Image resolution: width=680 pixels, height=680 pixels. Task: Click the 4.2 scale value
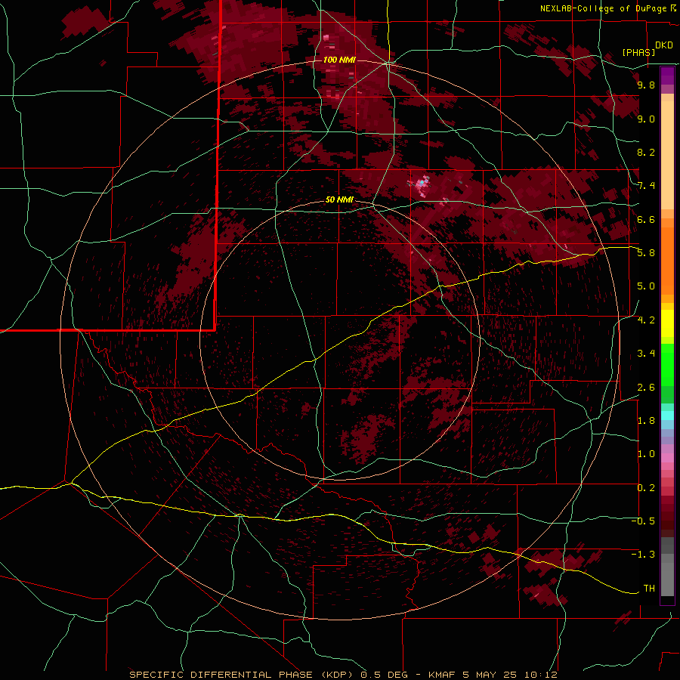[646, 320]
